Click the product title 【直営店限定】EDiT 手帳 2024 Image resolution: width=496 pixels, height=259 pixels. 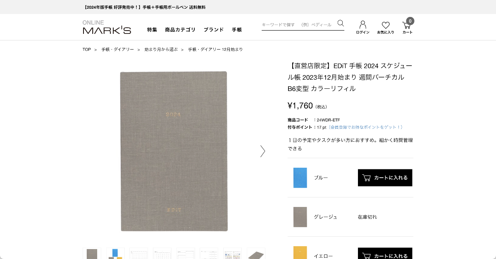click(x=350, y=77)
